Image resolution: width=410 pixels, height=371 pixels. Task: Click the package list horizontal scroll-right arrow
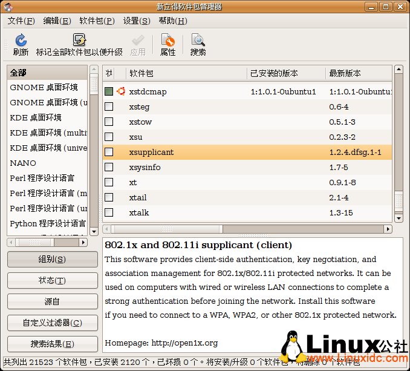(388, 229)
